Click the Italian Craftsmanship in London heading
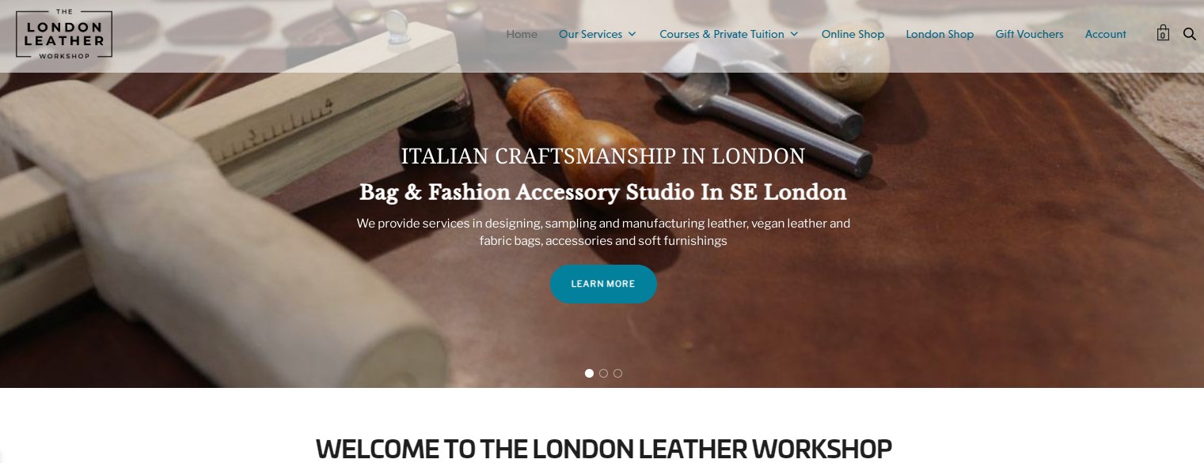Viewport: 1204px width, 463px height. tap(603, 156)
